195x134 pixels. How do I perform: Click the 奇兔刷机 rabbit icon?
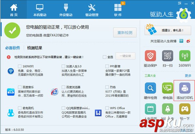pyautogui.click(x=11, y=113)
